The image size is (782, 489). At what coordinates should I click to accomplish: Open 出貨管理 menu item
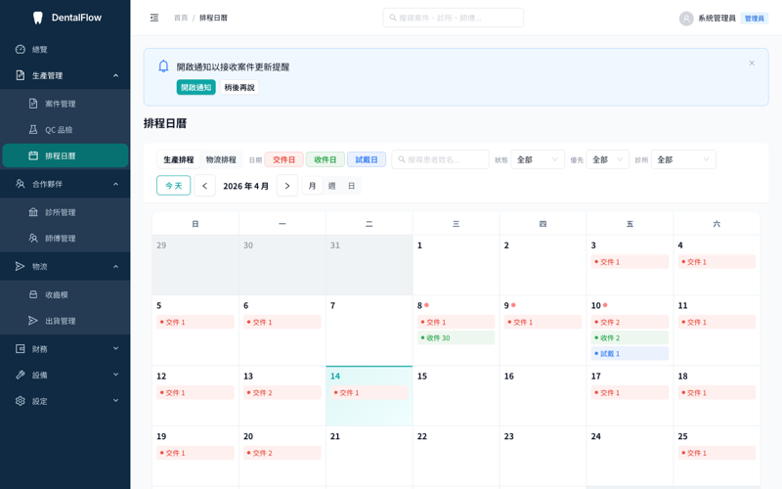[65, 321]
